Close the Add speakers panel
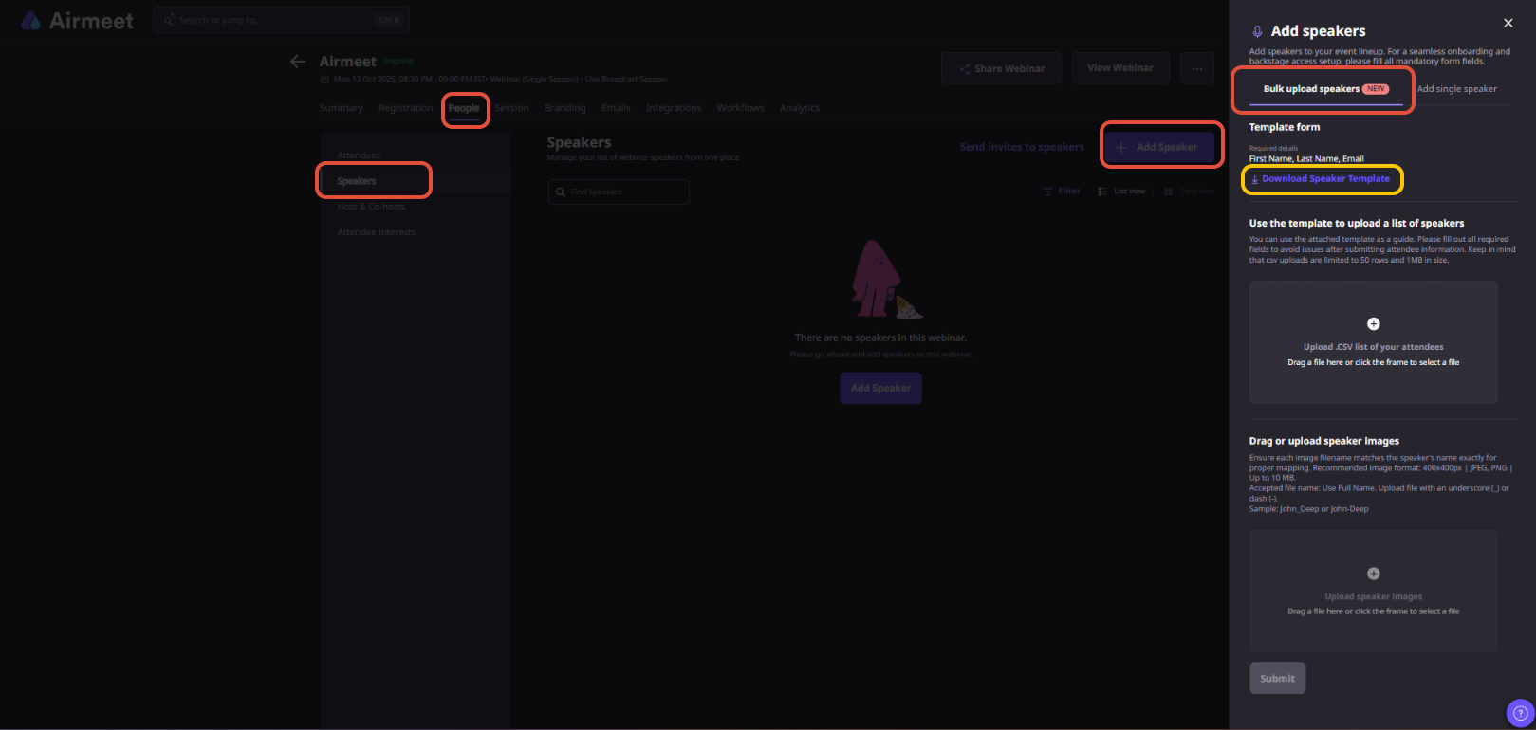Image resolution: width=1536 pixels, height=730 pixels. coord(1508,23)
